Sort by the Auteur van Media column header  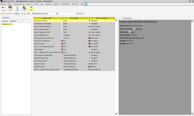point(102,18)
